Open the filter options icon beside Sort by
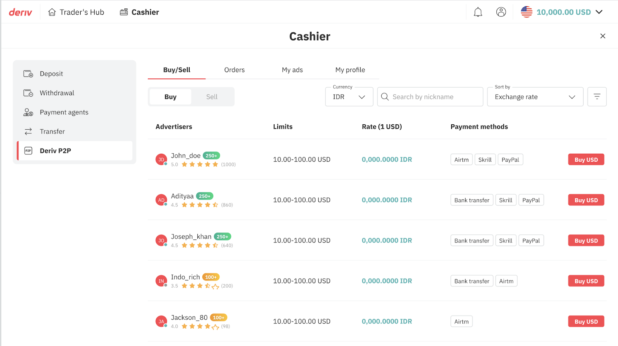This screenshot has width=618, height=346. click(x=597, y=97)
